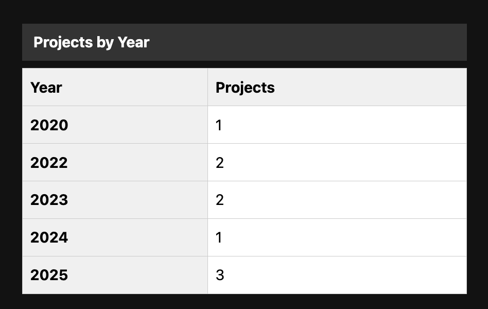488x309 pixels.
Task: Choose the 2024 year cell
Action: [49, 237]
